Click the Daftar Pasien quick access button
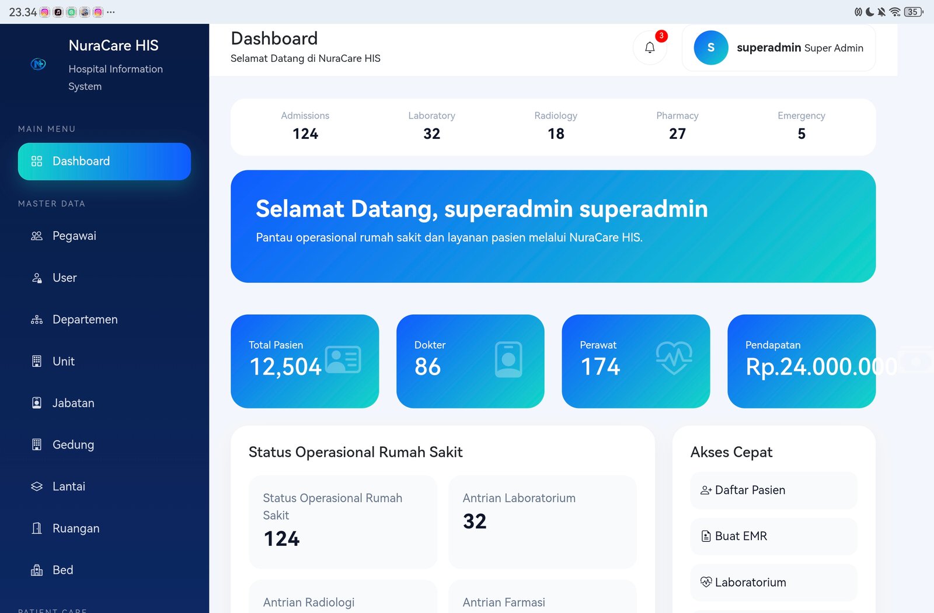Viewport: 934px width, 613px height. [x=774, y=491]
